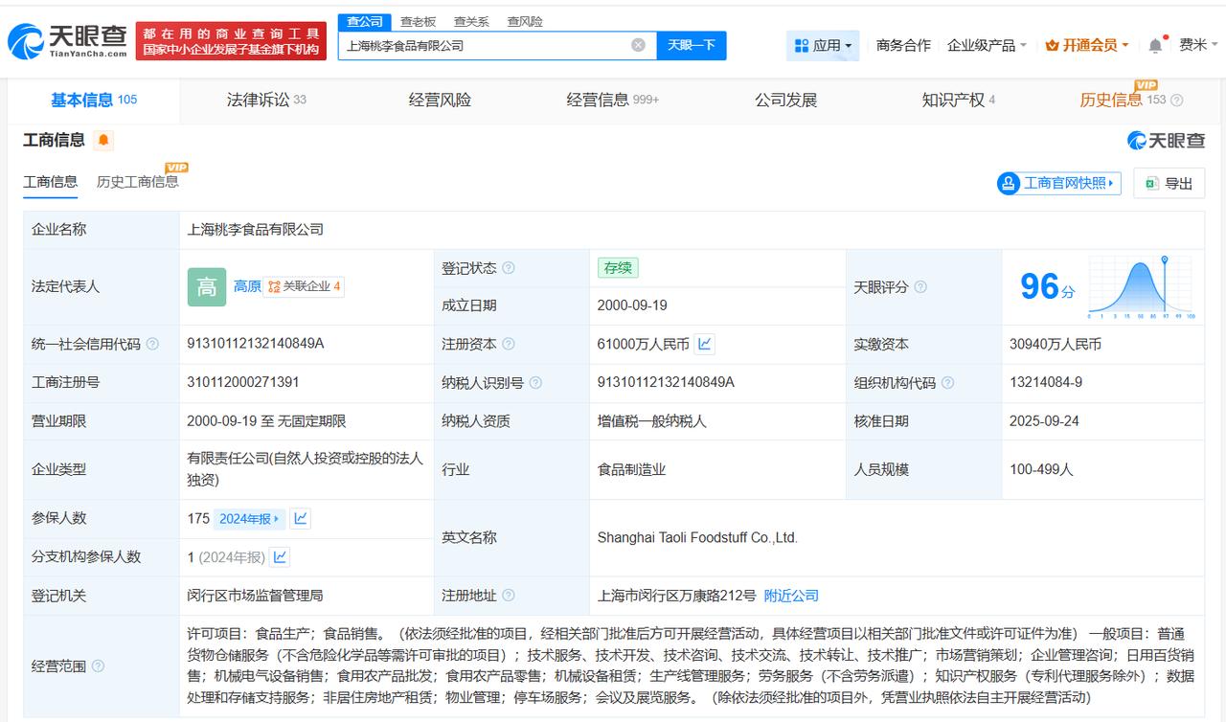Open the 法律诉讼 tab
Screen dimensions: 1226x722
click(x=266, y=100)
